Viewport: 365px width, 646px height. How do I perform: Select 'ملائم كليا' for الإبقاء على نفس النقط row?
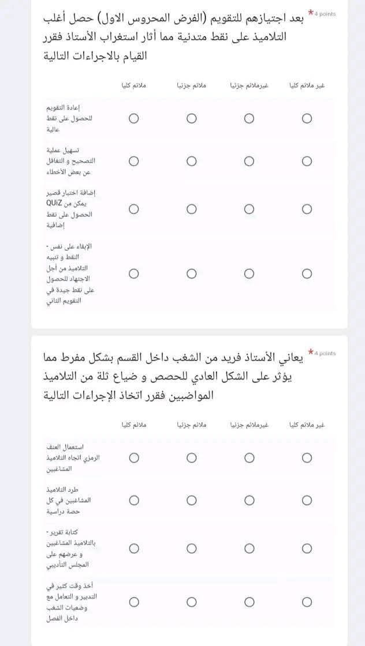134,273
